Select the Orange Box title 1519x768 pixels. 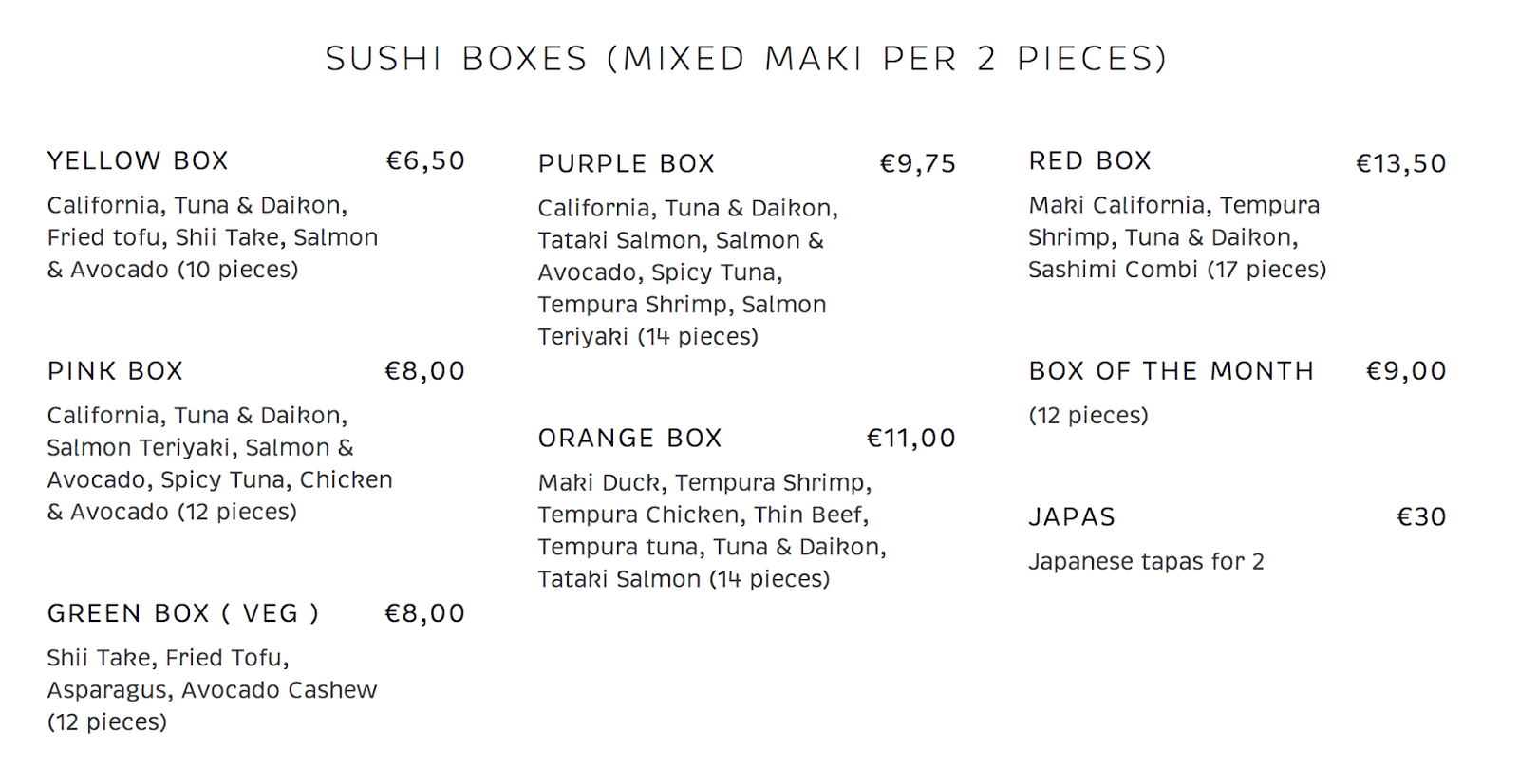tap(630, 438)
